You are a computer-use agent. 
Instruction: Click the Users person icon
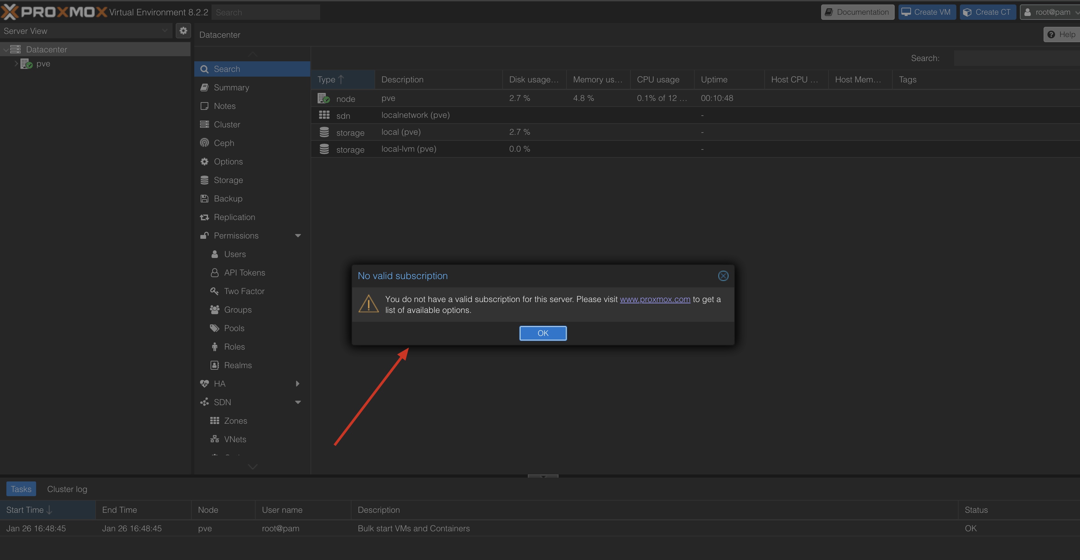[x=215, y=254]
